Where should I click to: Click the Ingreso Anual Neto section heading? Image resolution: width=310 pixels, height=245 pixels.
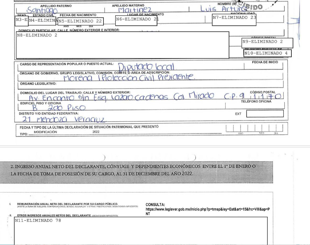click(x=133, y=170)
